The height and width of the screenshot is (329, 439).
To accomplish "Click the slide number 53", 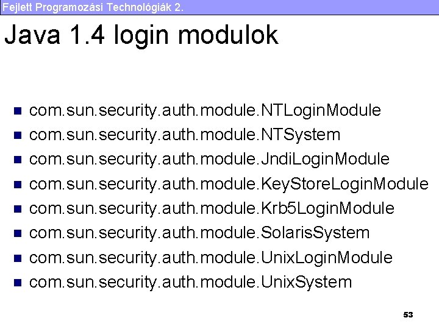I will [x=408, y=315].
